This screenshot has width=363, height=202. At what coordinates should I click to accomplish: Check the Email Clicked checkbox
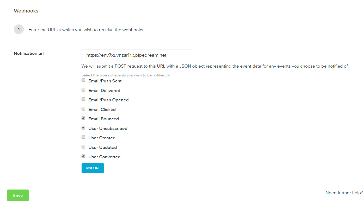pyautogui.click(x=83, y=109)
